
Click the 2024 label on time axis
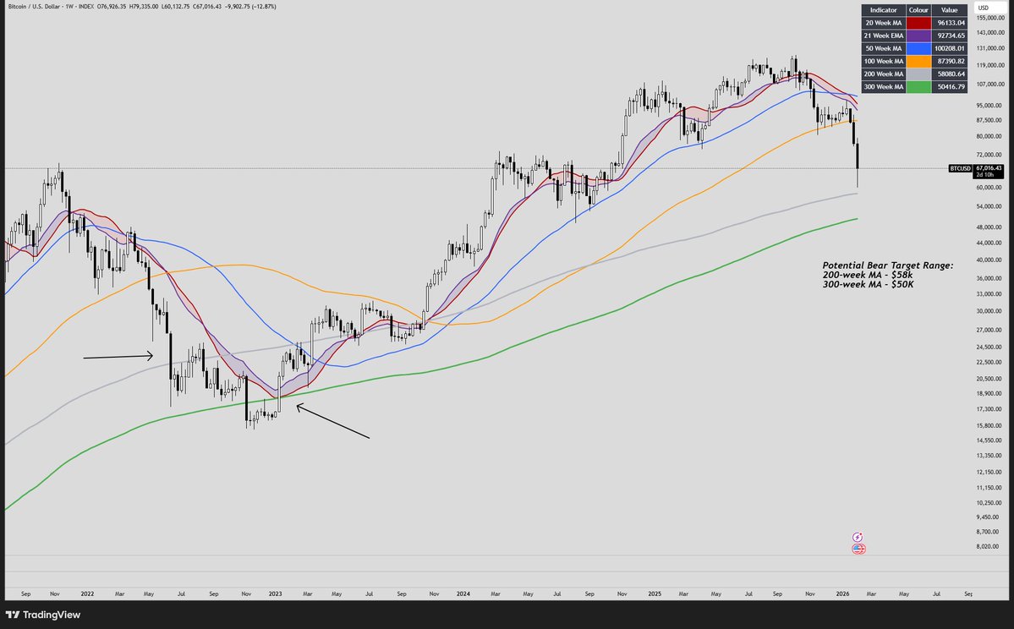[x=463, y=593]
